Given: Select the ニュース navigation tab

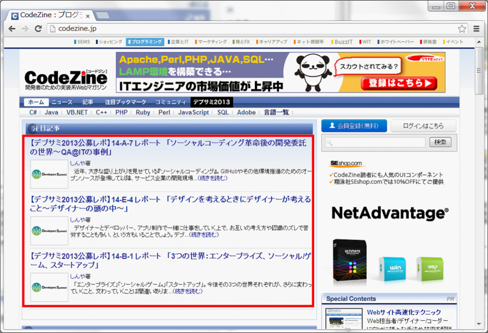Looking at the screenshot, I should click(x=62, y=102).
